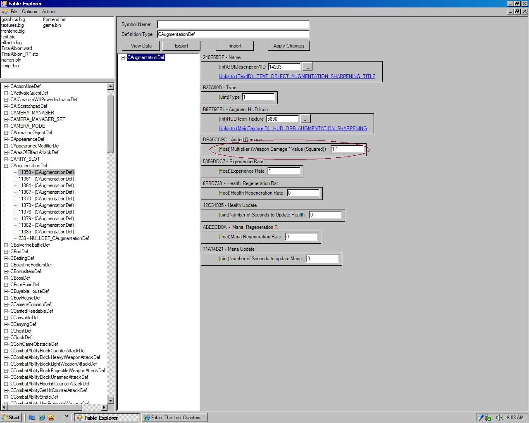Click the smiley face quick launch icon

pos(51,418)
